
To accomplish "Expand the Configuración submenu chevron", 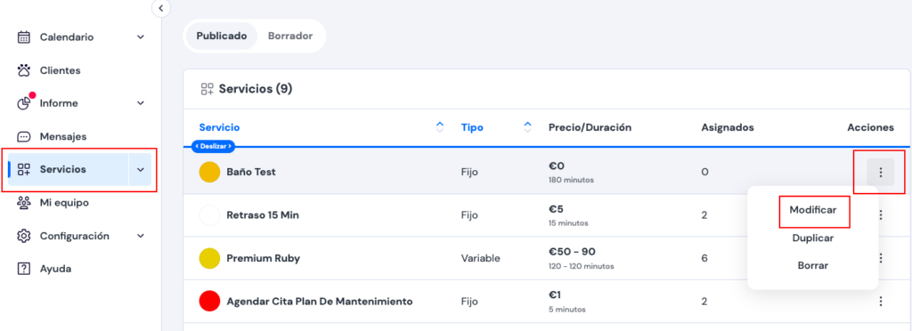I will coord(140,236).
